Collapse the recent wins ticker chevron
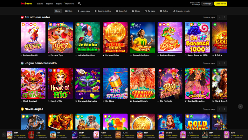This screenshot has height=140, width=248. pyautogui.click(x=4, y=135)
